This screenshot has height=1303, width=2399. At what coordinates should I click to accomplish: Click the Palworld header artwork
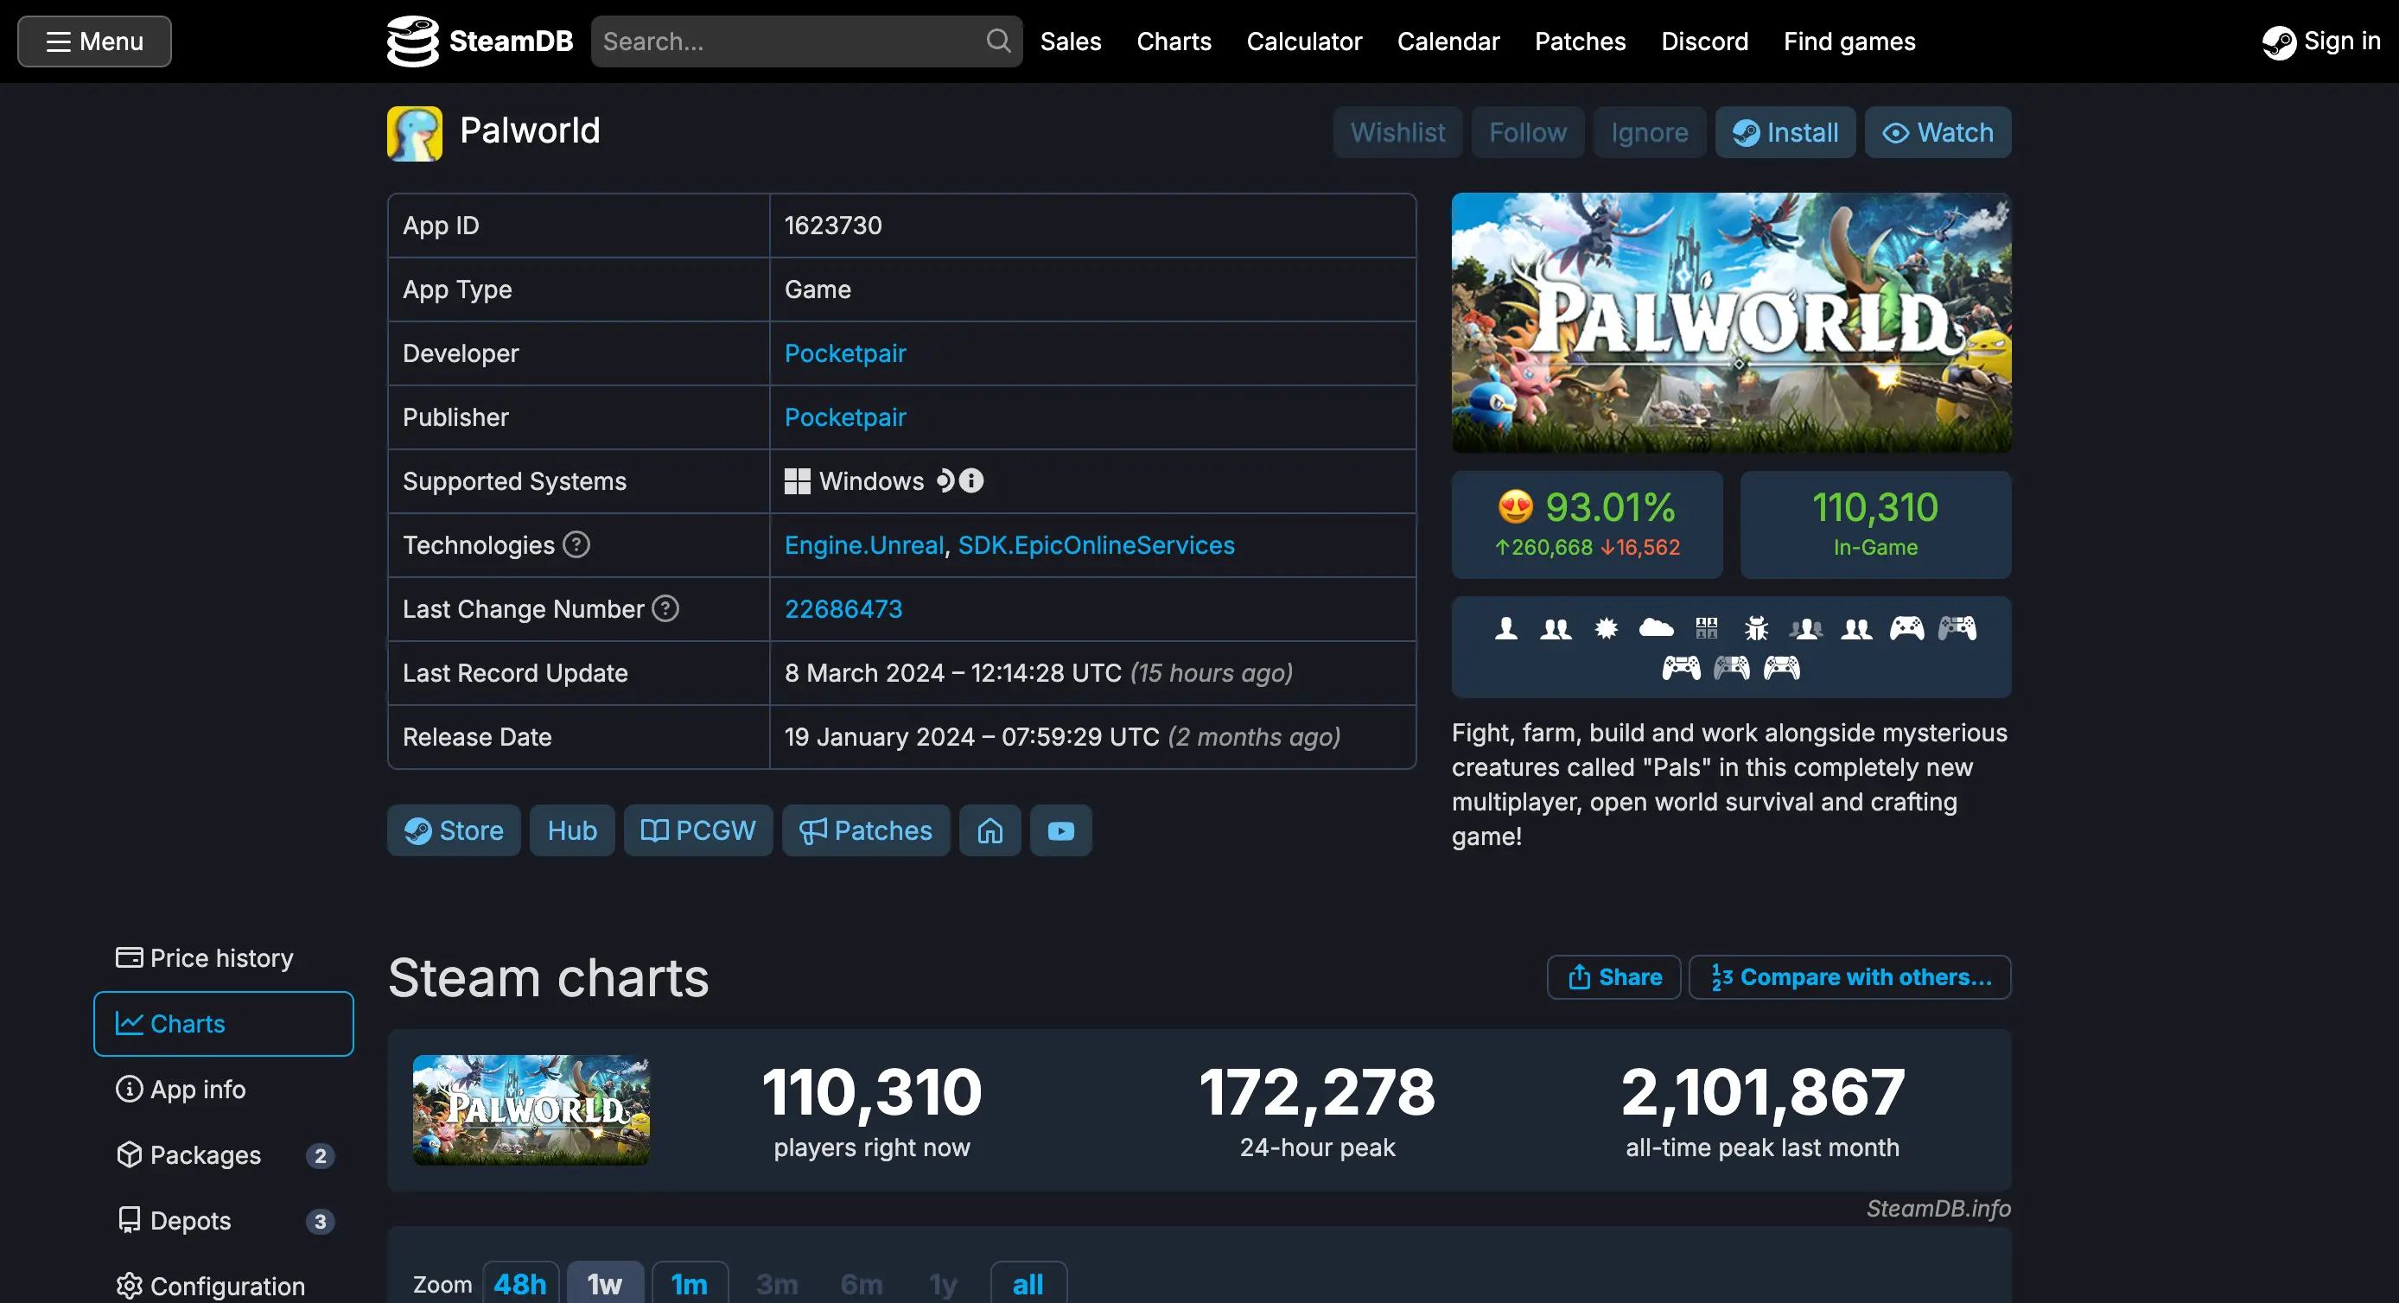[1730, 322]
